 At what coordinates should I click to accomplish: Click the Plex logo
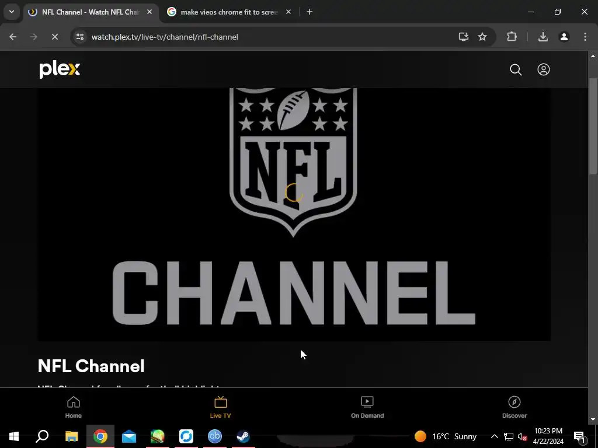60,69
